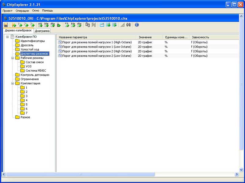This screenshot has height=183, width=245.
Task: Click the blue info icon in toolbar
Action: coord(137,25)
